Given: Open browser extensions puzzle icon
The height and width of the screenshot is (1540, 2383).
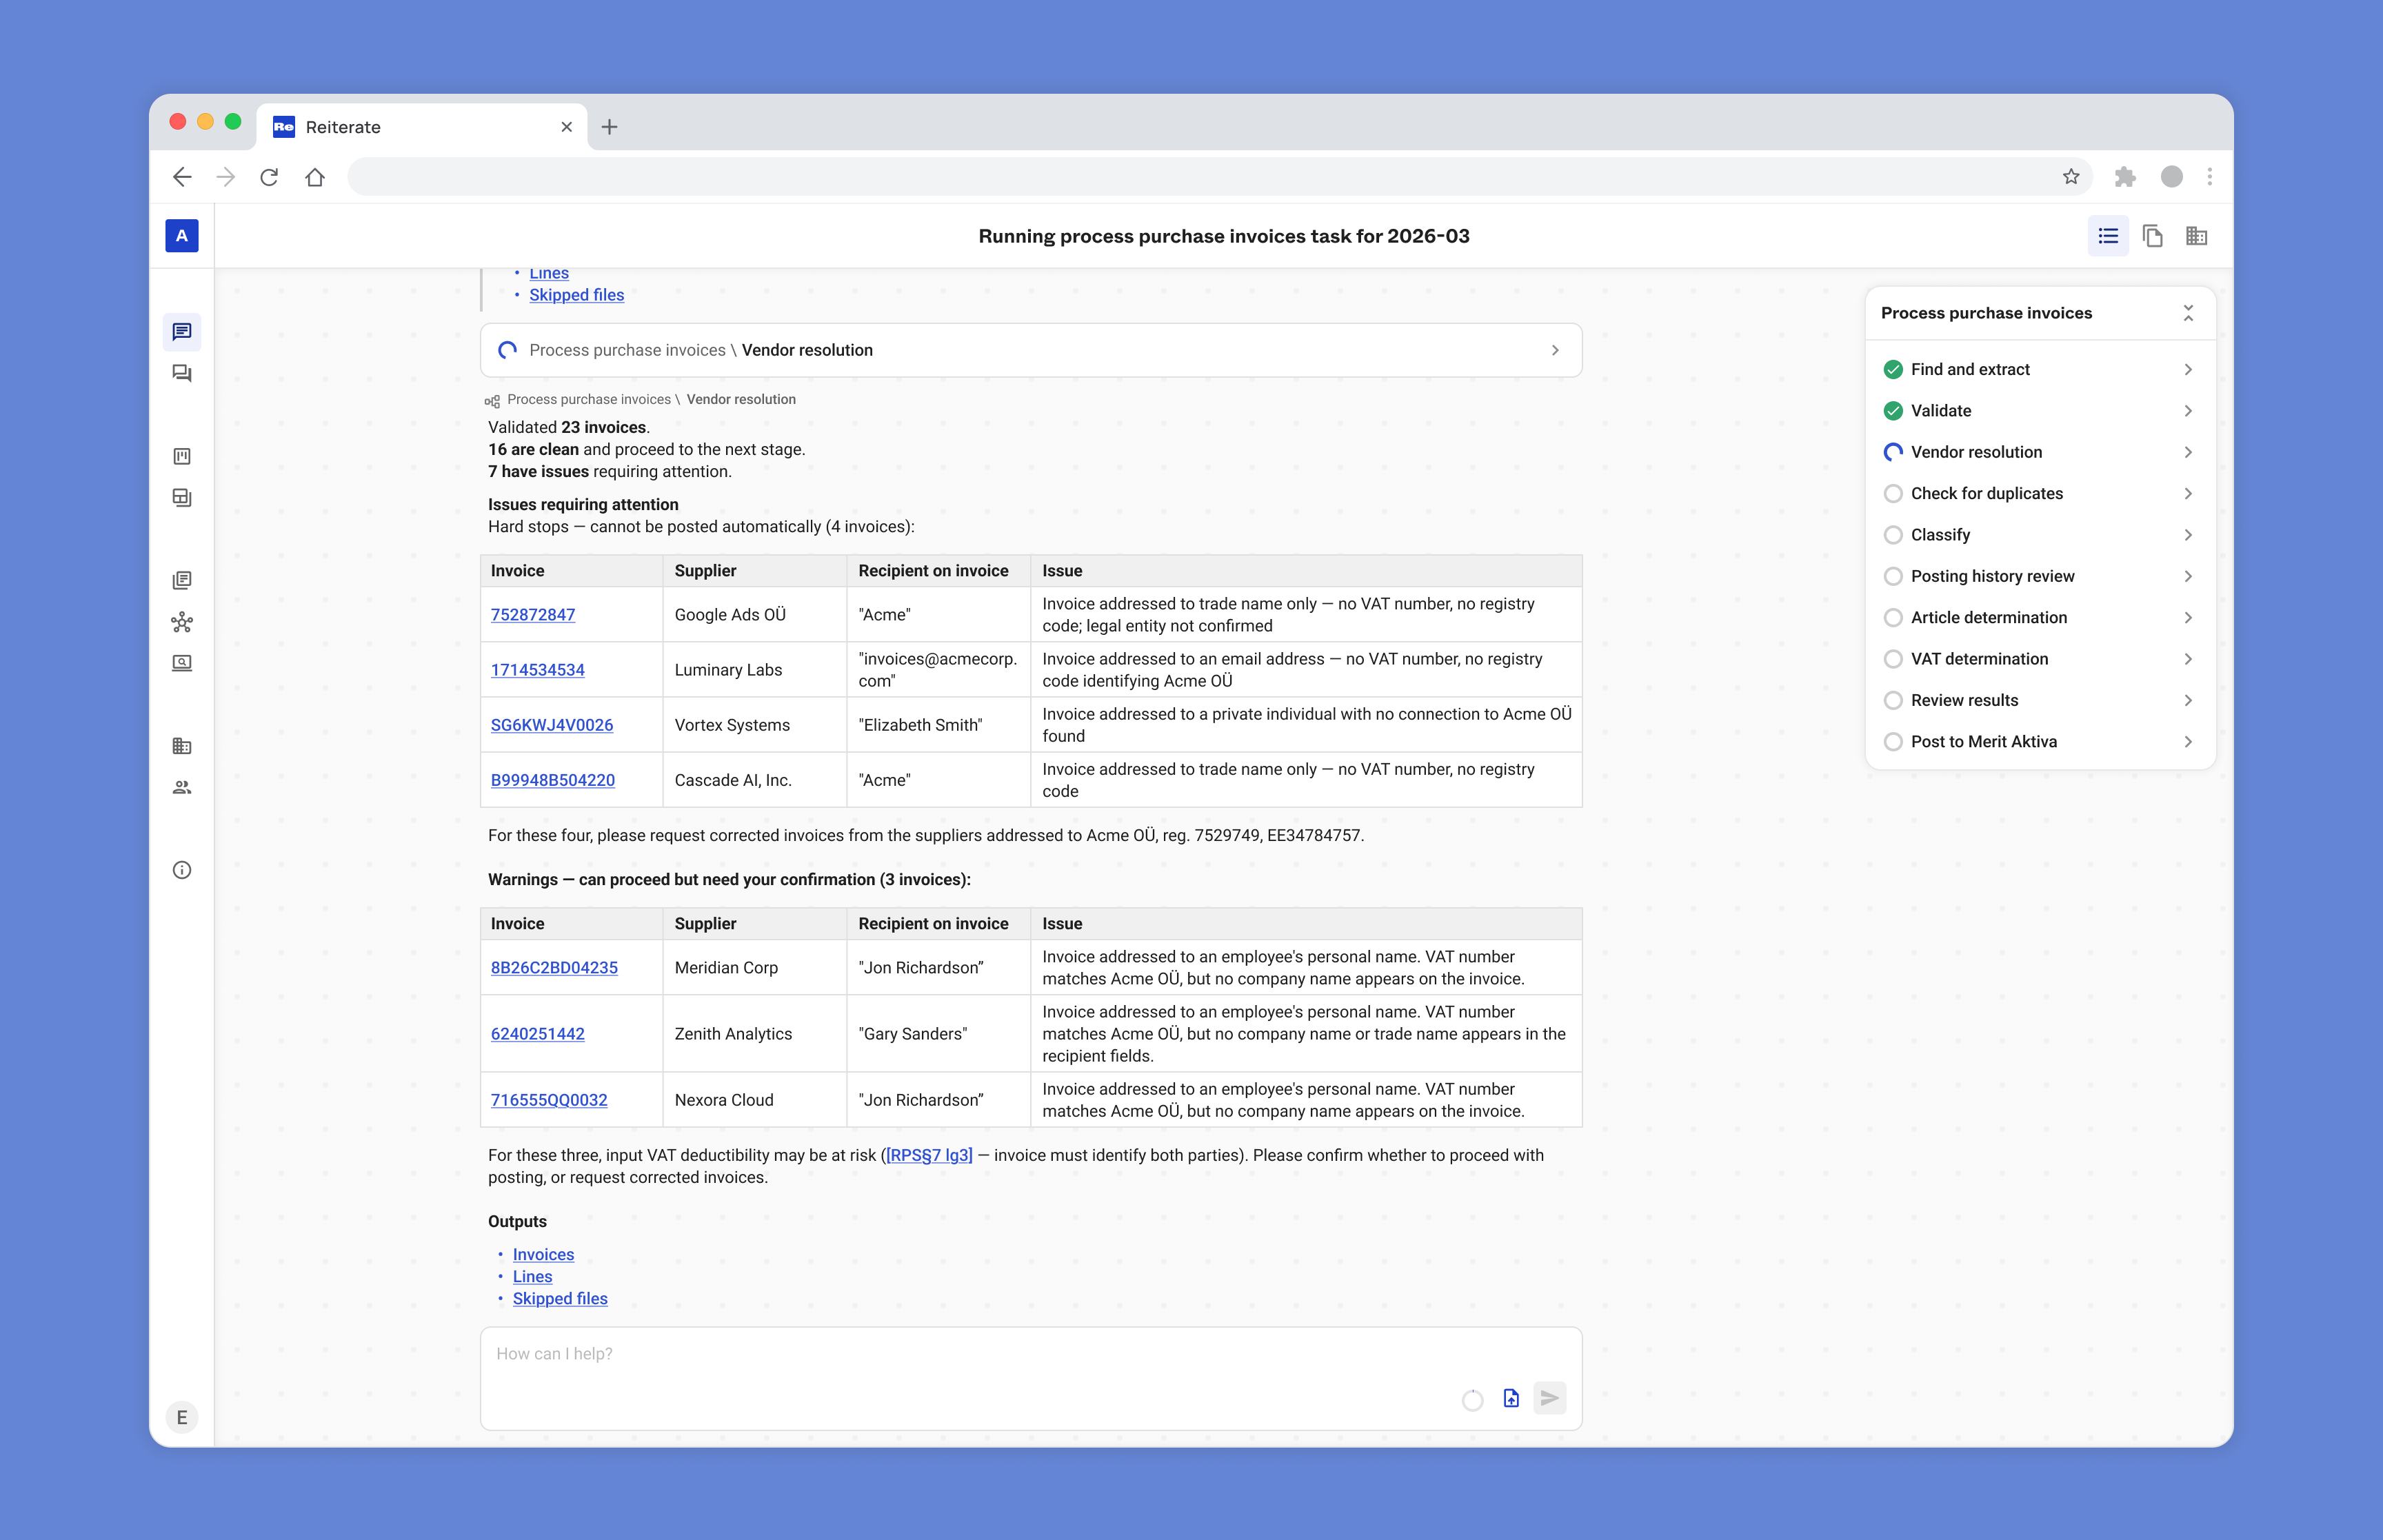Looking at the screenshot, I should pyautogui.click(x=2125, y=177).
